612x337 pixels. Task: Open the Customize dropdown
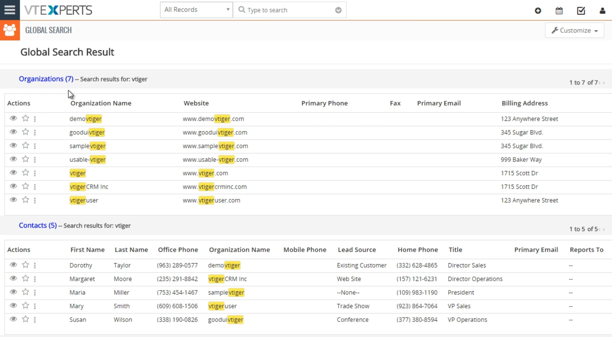tap(575, 30)
